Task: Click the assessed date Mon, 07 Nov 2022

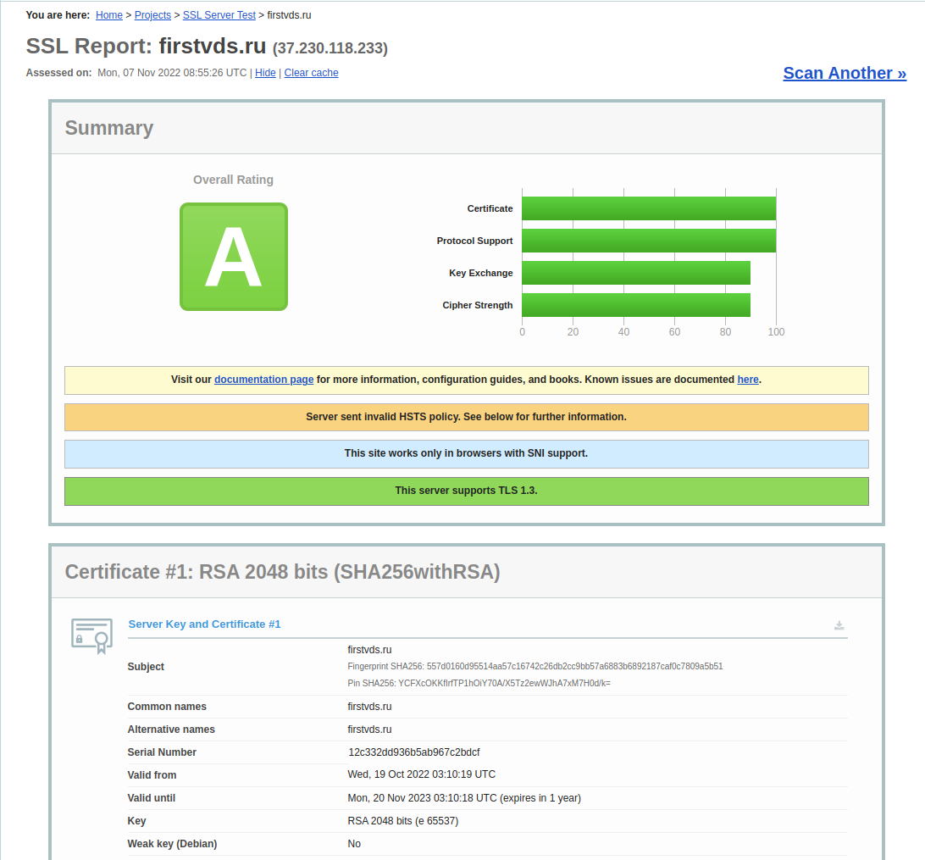Action: 172,73
